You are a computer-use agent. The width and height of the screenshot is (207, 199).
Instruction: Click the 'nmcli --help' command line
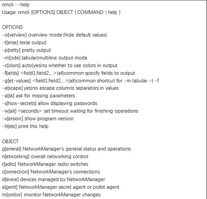16,5
